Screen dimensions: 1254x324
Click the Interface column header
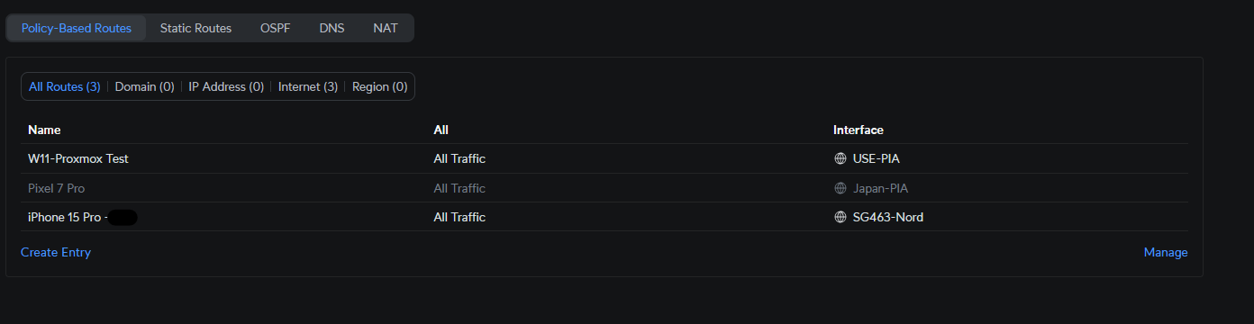859,130
